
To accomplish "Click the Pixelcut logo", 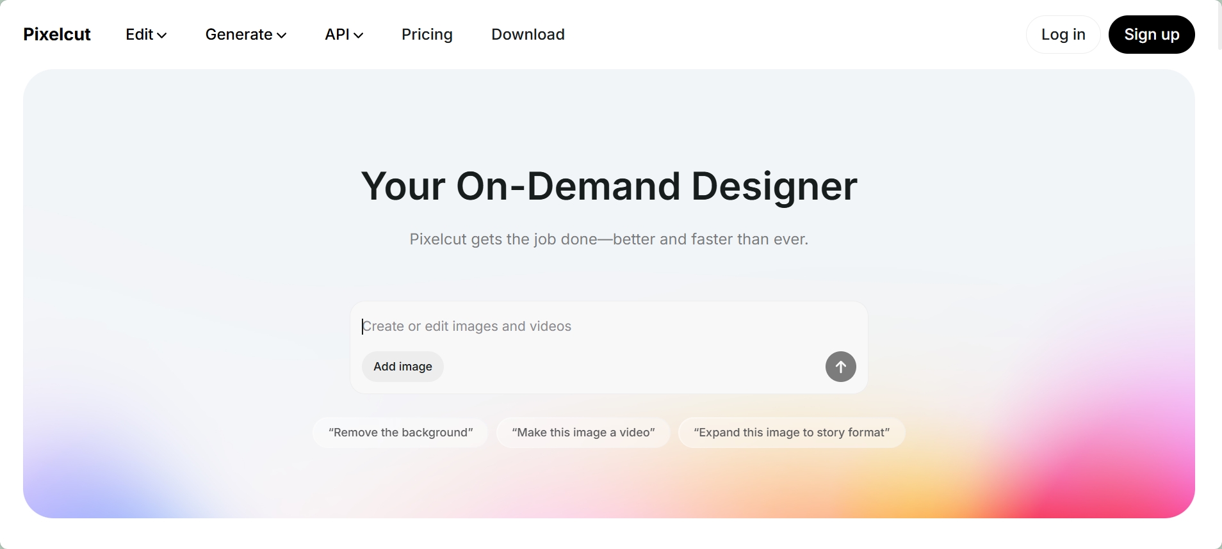I will 57,35.
